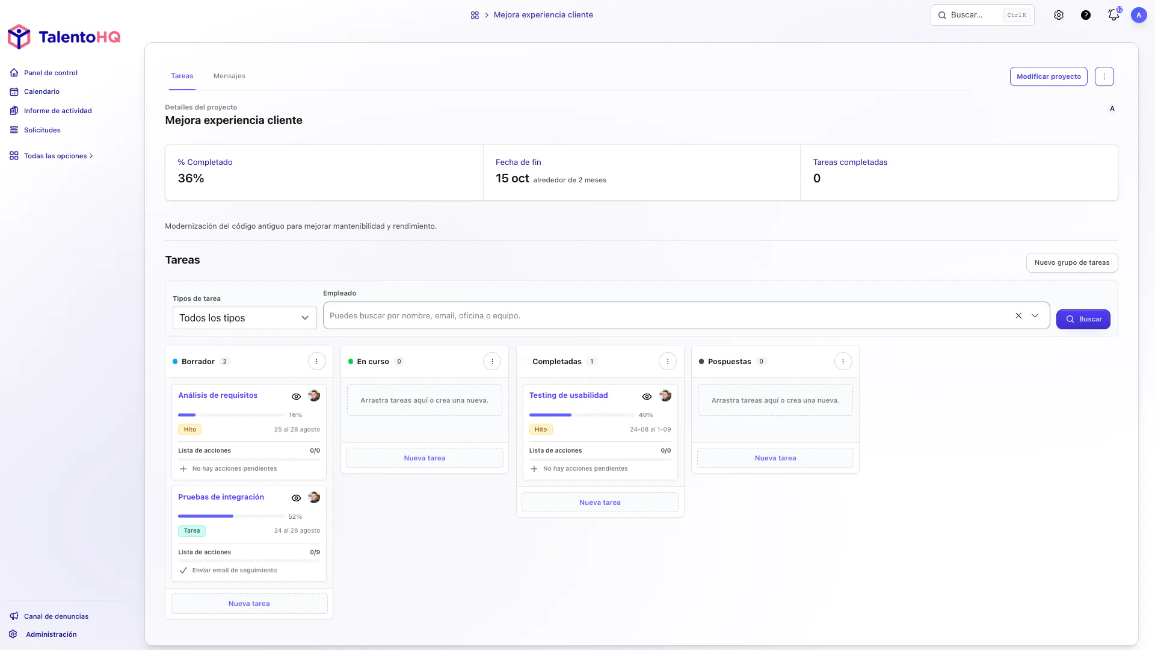Open notifications bell icon
The height and width of the screenshot is (650, 1155).
coord(1113,15)
